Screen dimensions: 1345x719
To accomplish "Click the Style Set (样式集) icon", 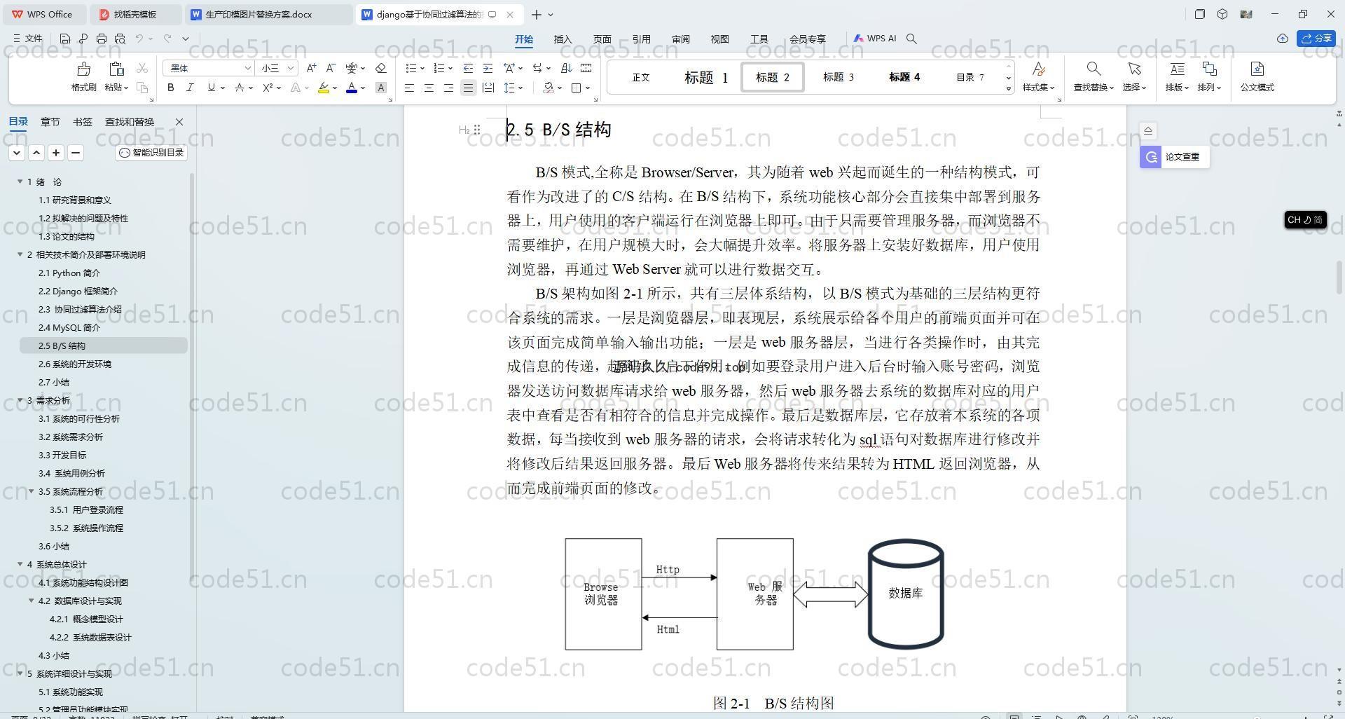I will pos(1038,69).
